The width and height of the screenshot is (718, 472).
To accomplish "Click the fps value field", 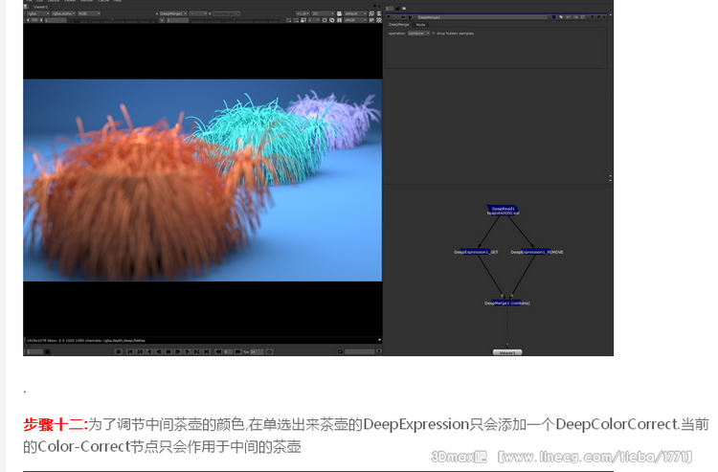I will coord(257,351).
